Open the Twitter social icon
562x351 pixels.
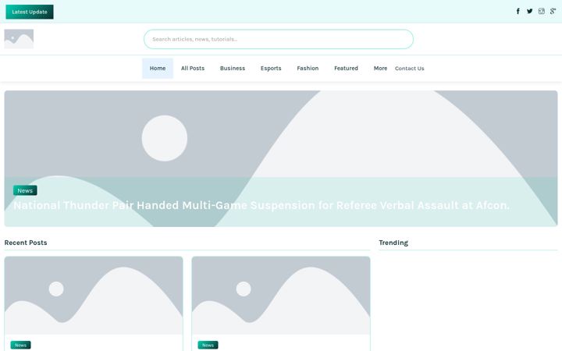pyautogui.click(x=530, y=11)
